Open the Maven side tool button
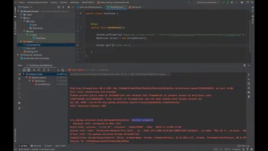This screenshot has width=268, height=151. click(x=253, y=20)
